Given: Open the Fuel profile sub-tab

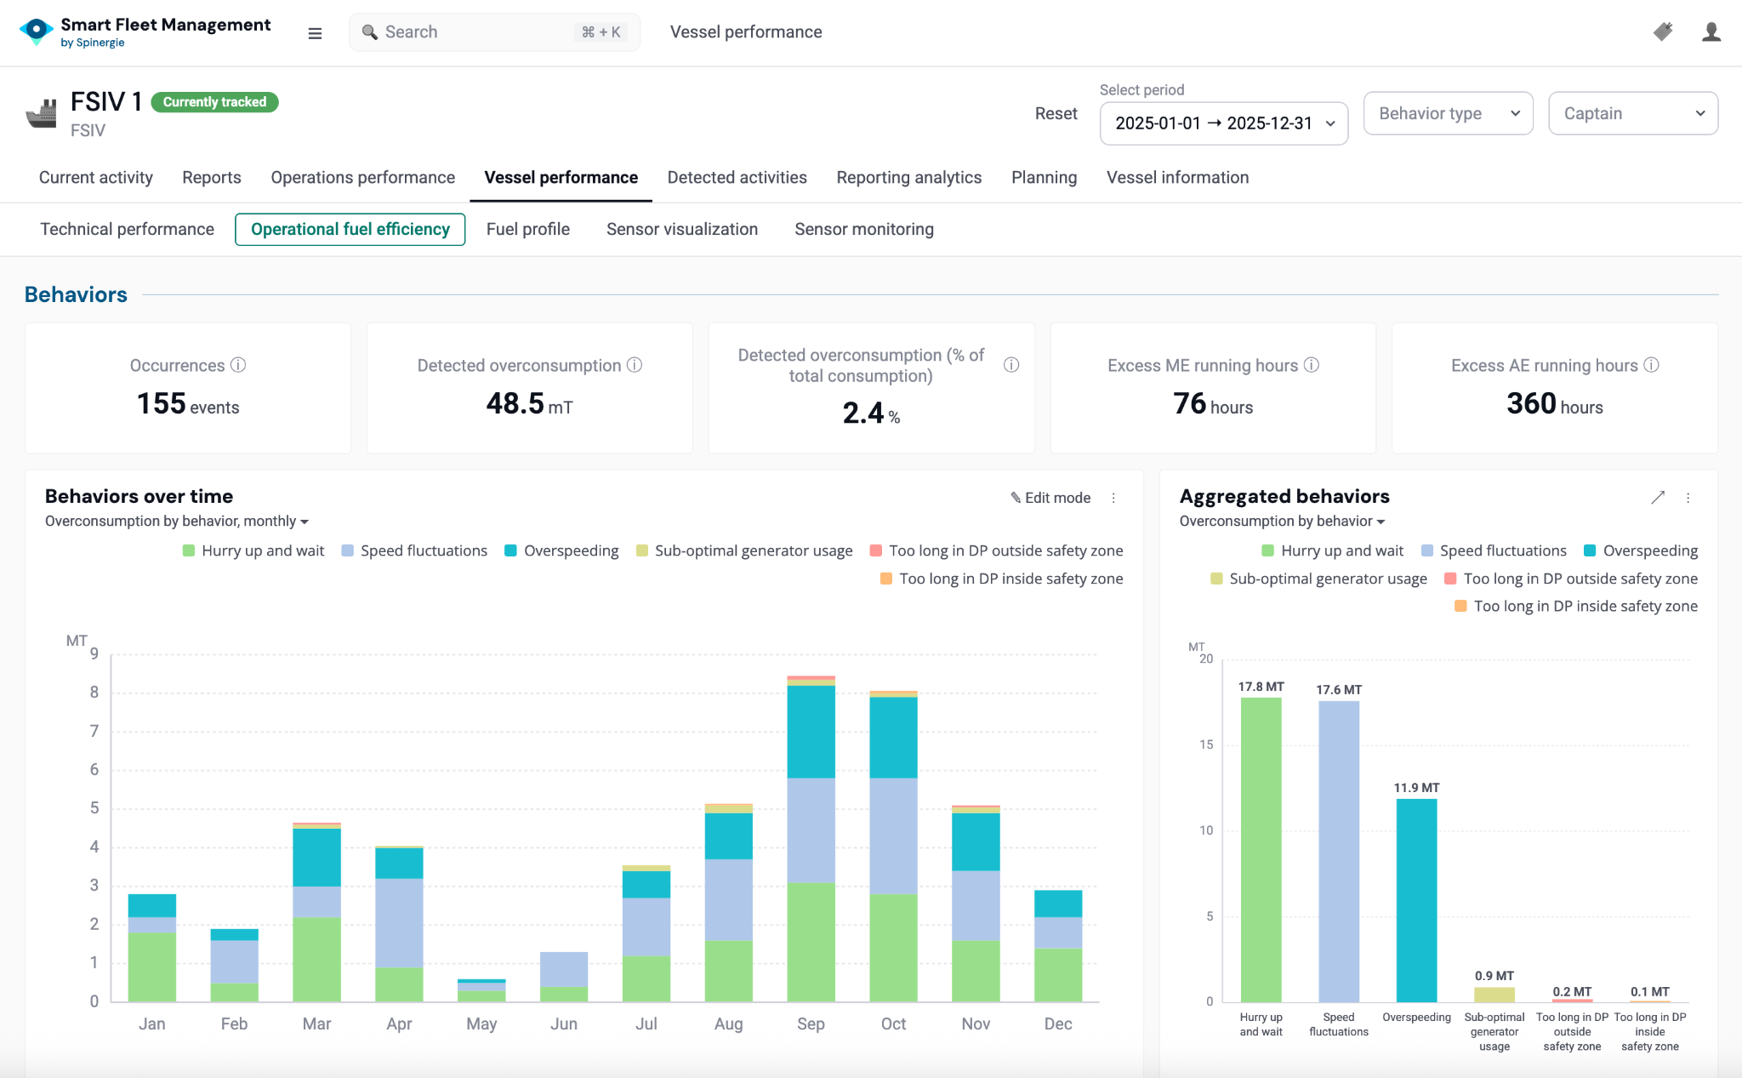Looking at the screenshot, I should [527, 229].
